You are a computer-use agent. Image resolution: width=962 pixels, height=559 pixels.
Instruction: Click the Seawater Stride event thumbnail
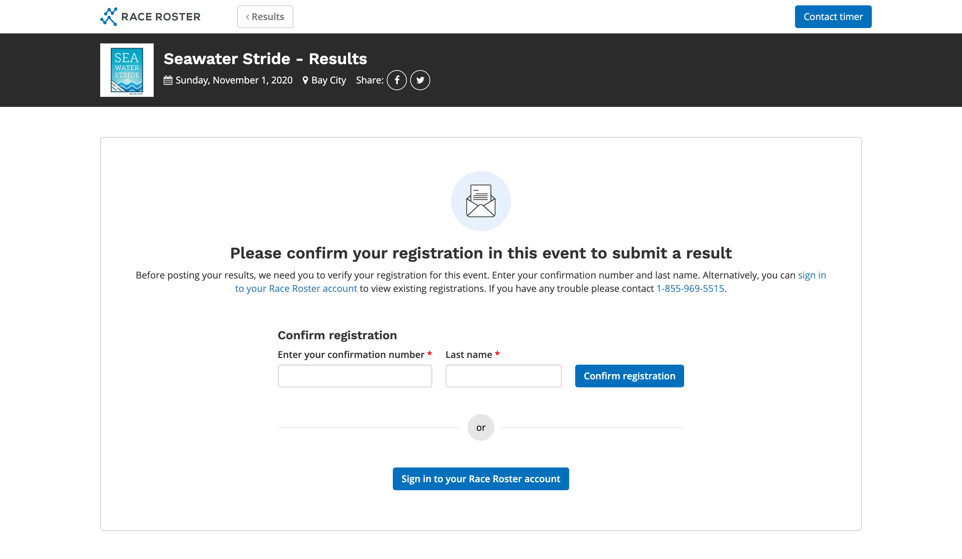127,70
